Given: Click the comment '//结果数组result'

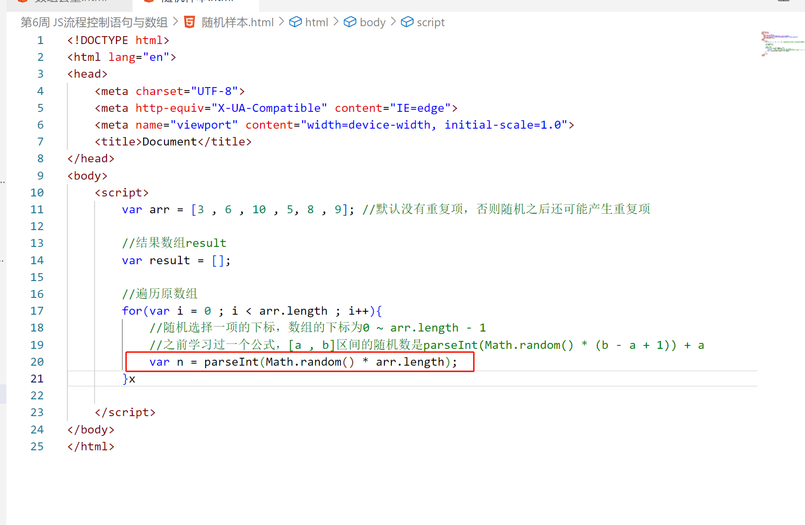Looking at the screenshot, I should coord(174,243).
